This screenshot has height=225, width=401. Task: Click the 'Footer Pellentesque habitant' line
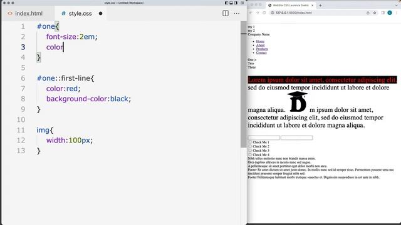[313, 177]
